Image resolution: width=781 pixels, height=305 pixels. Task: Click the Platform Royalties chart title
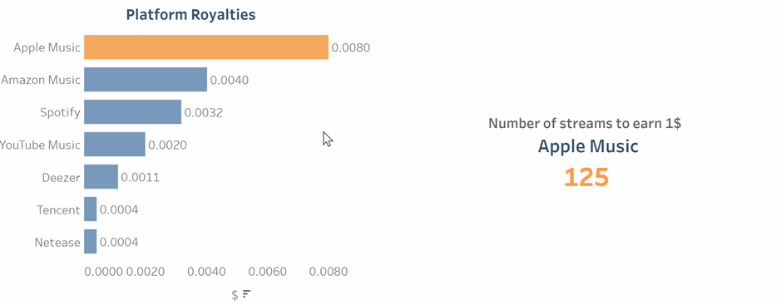click(190, 15)
